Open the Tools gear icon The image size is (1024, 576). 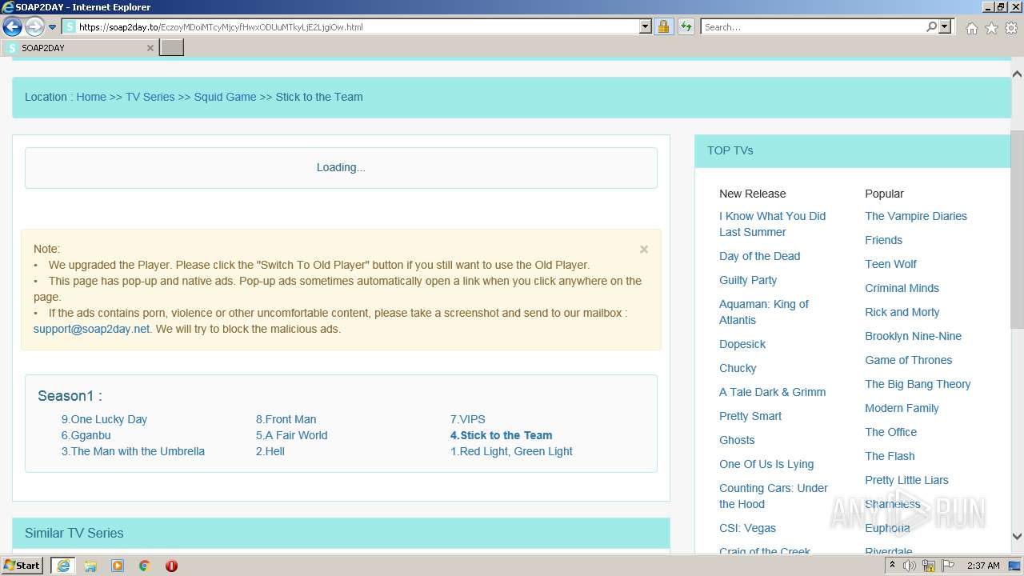(x=1011, y=28)
